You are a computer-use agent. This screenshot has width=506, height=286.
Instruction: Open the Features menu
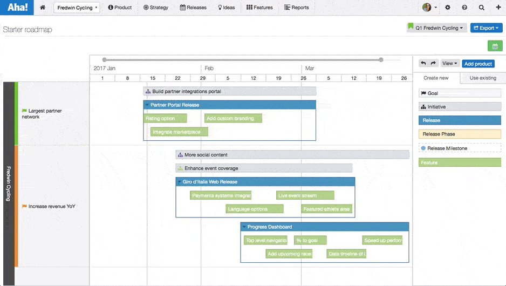click(x=259, y=8)
